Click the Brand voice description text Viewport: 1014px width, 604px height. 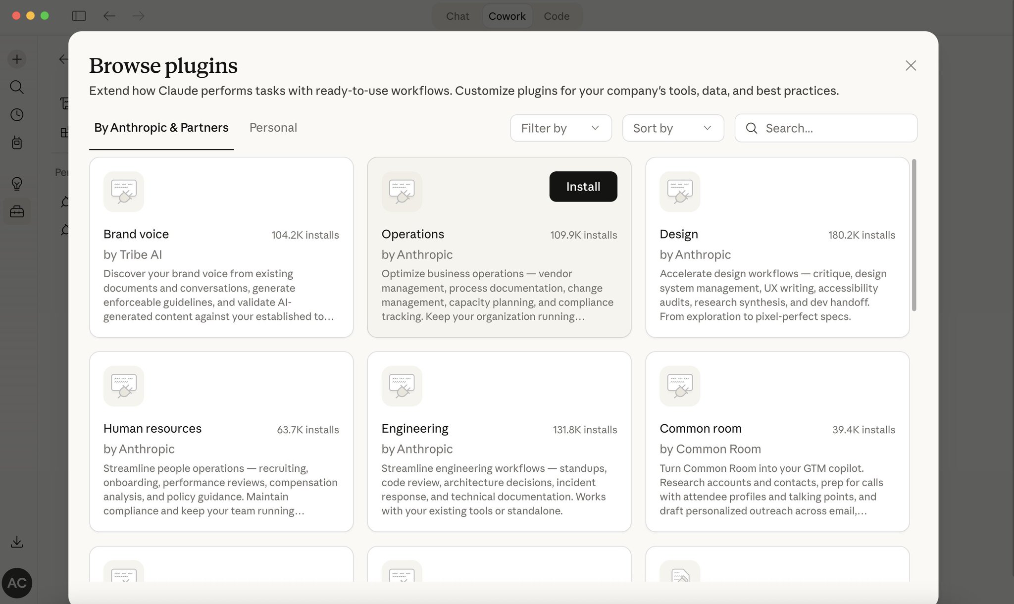(219, 295)
